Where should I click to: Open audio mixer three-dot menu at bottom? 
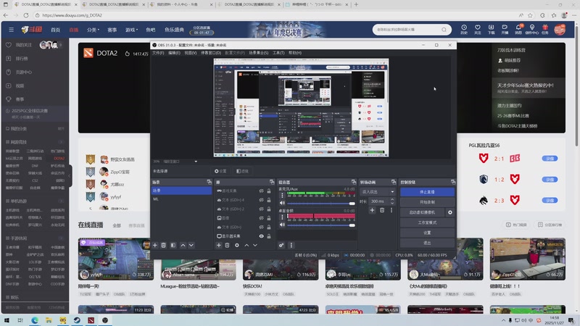[x=291, y=245]
